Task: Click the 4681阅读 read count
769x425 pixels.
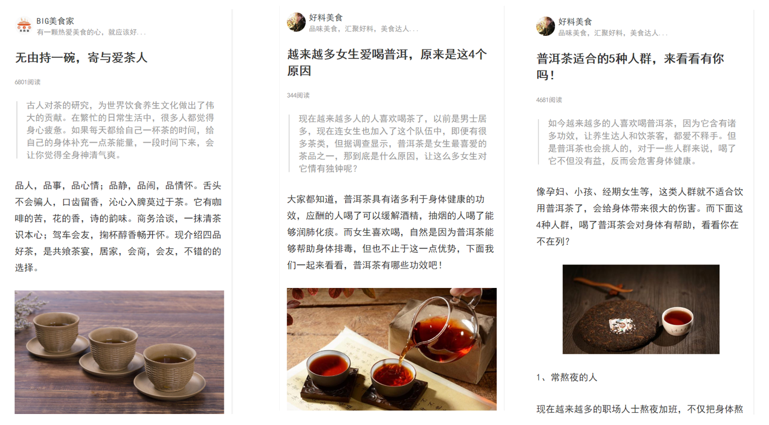Action: (x=549, y=99)
